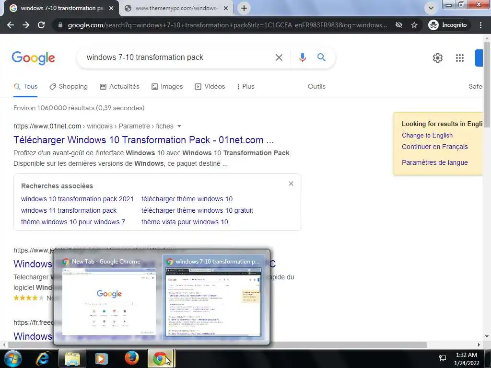Image resolution: width=491 pixels, height=368 pixels.
Task: Open a new tab with the plus button
Action: (x=244, y=8)
